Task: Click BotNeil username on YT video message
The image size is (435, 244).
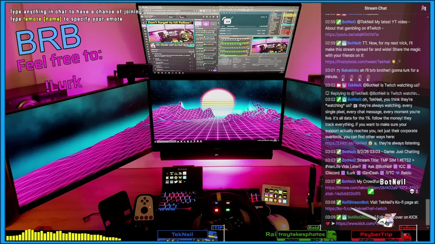Action: pyautogui.click(x=348, y=22)
